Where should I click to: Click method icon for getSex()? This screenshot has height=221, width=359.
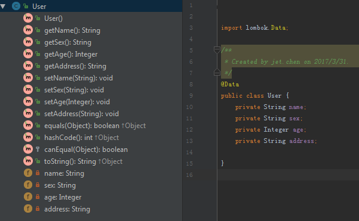click(28, 42)
